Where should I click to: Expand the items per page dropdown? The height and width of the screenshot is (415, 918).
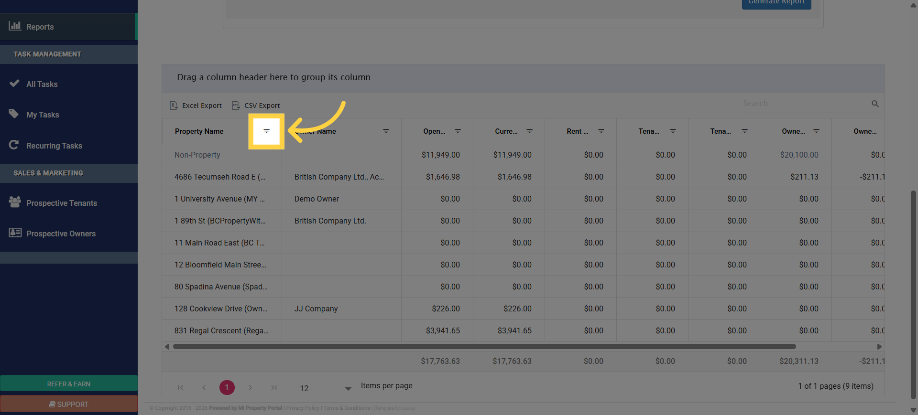coord(348,389)
